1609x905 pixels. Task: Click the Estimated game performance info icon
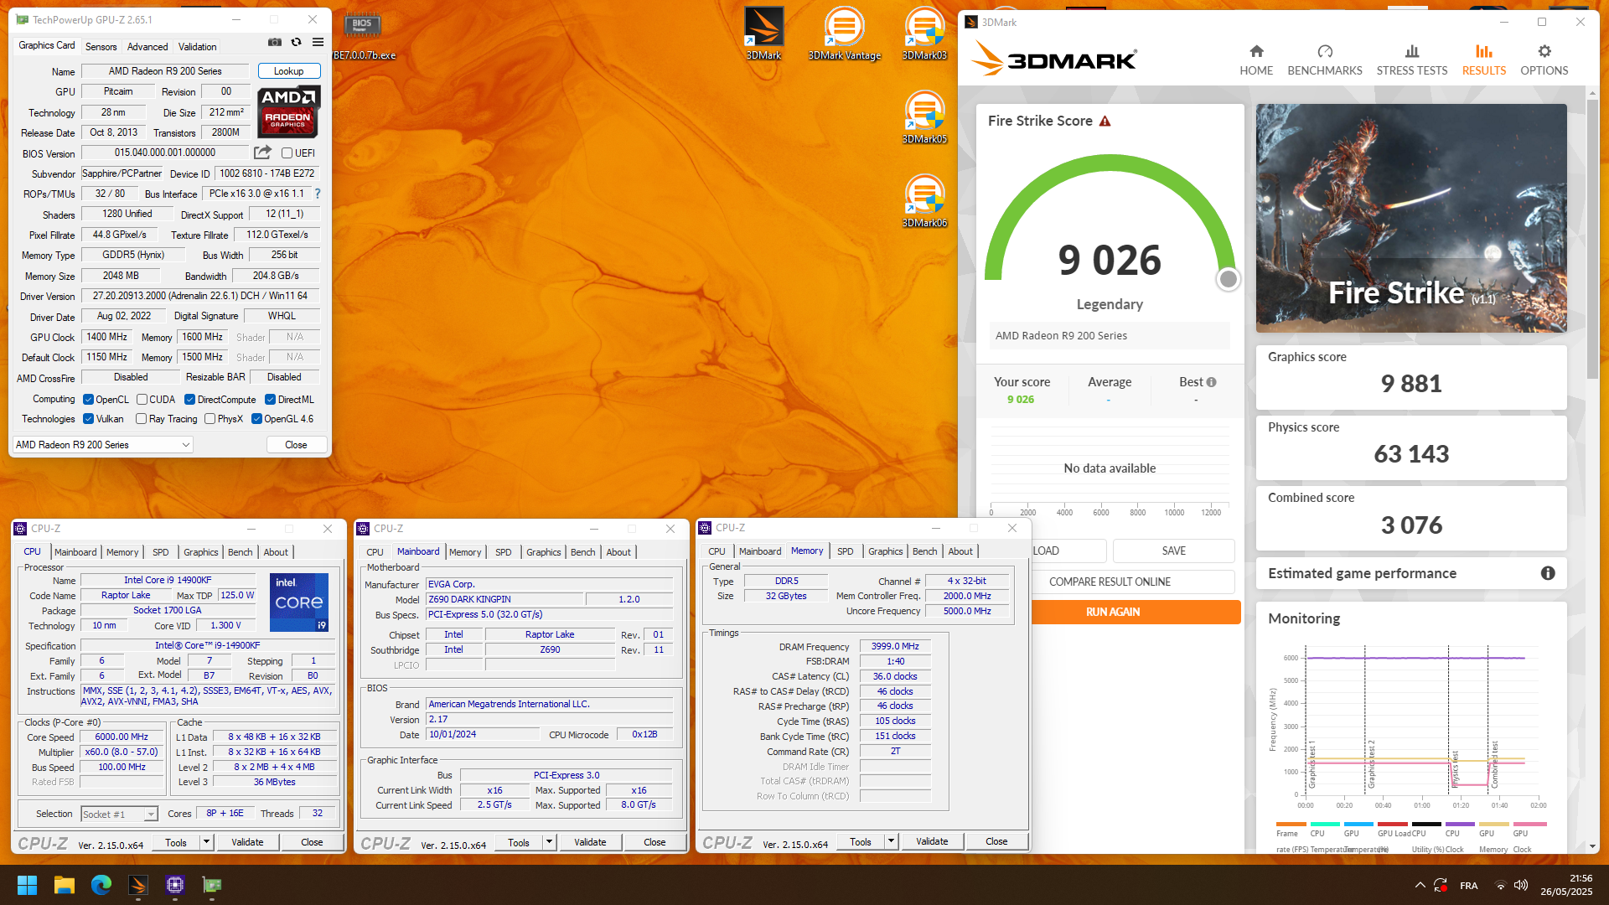(x=1548, y=573)
